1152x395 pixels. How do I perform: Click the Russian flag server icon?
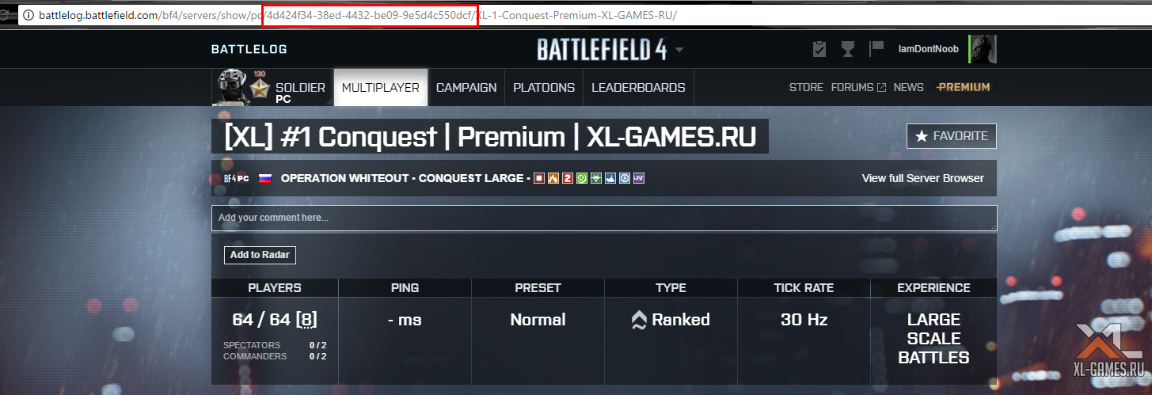pyautogui.click(x=265, y=178)
